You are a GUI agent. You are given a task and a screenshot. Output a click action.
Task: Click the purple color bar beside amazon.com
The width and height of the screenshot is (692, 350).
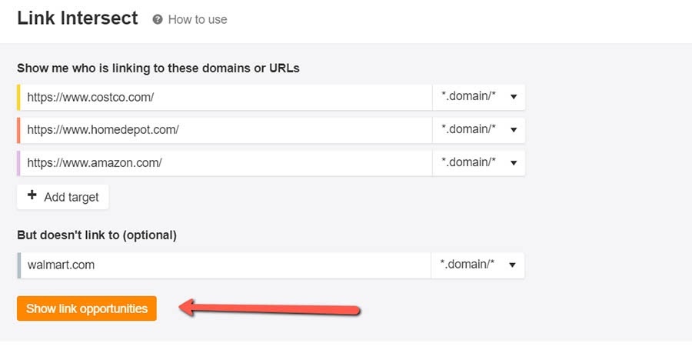18,163
